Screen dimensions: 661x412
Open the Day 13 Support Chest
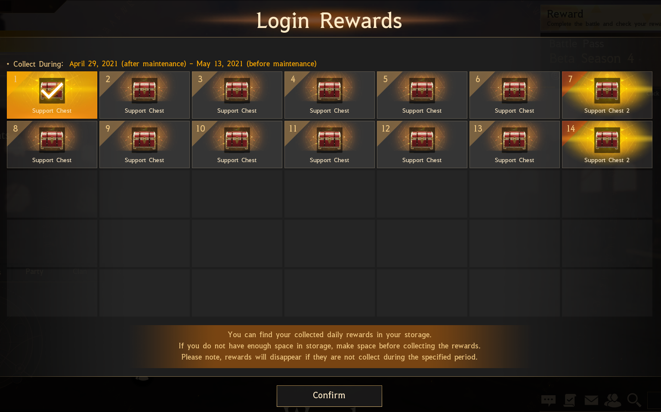tap(515, 145)
